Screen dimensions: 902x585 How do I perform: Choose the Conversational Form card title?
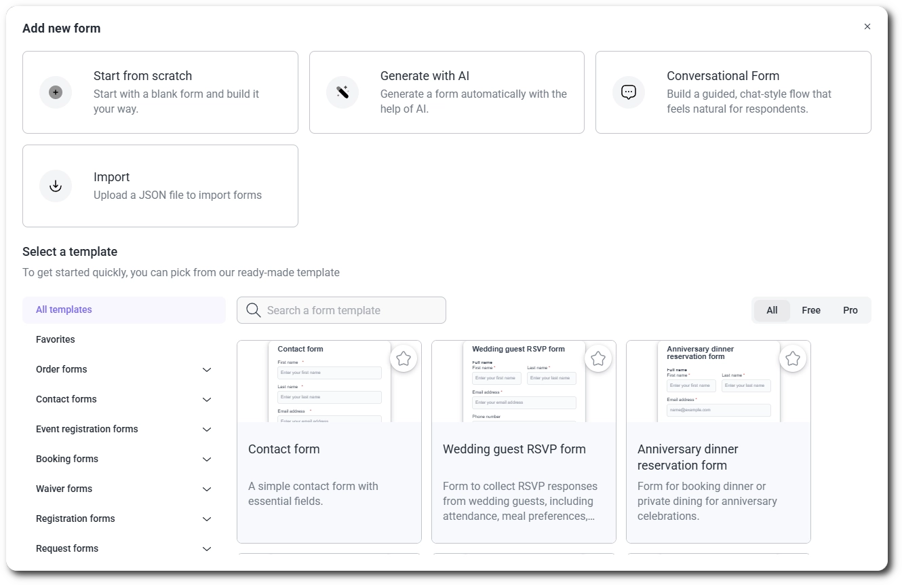[x=723, y=76]
